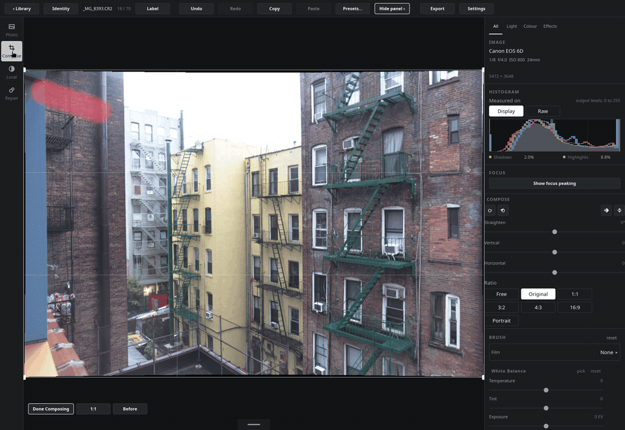
Task: Open the Repair tool
Action: pos(12,93)
